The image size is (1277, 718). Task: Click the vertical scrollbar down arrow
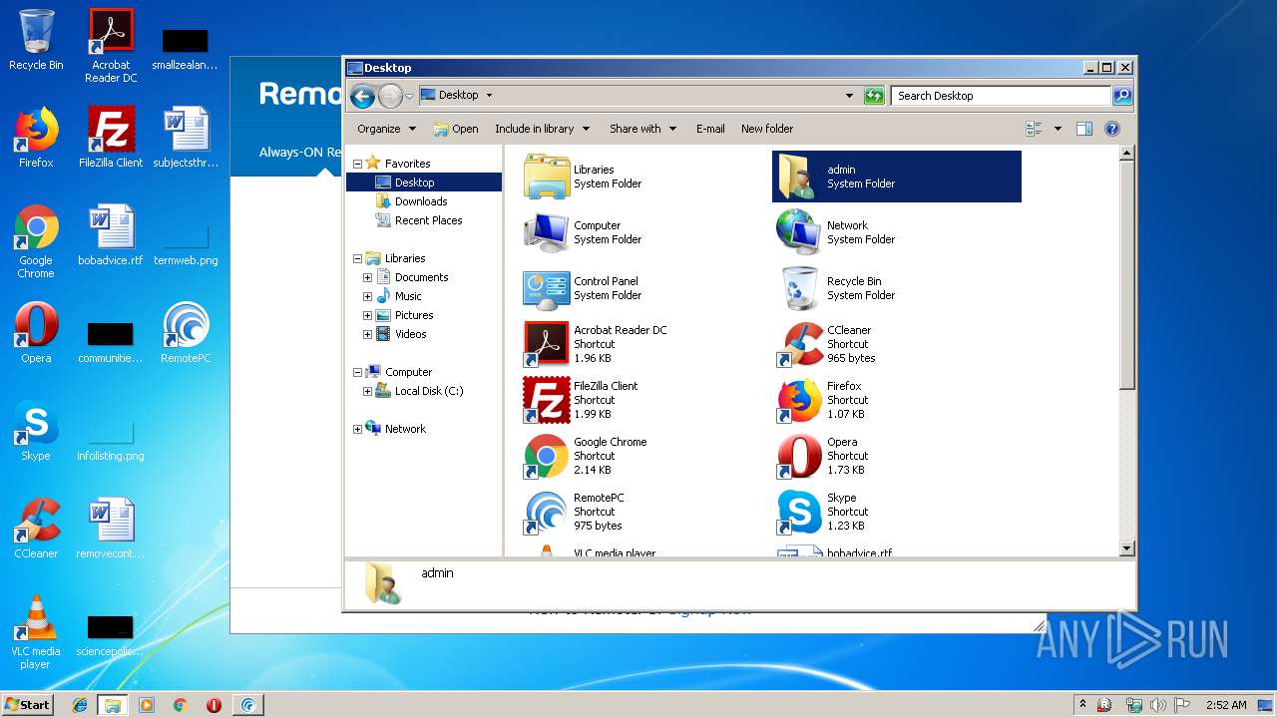pyautogui.click(x=1127, y=548)
